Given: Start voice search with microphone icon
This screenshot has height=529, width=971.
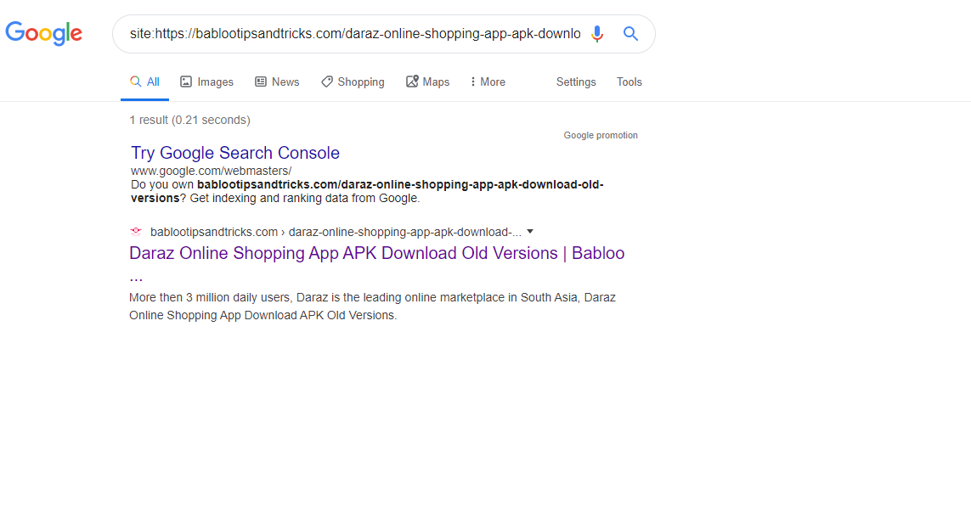Looking at the screenshot, I should pyautogui.click(x=597, y=33).
